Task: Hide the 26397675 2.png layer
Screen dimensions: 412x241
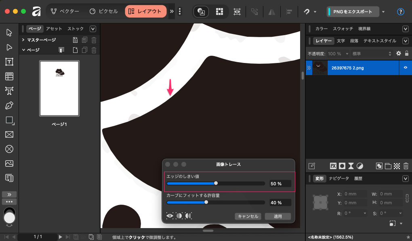Action: click(x=405, y=68)
